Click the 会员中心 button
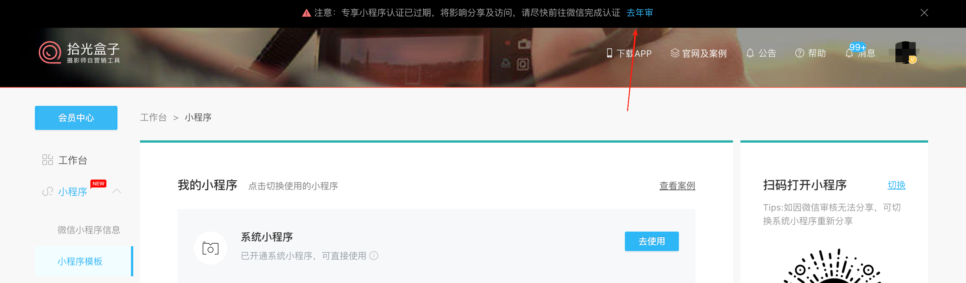Image resolution: width=966 pixels, height=283 pixels. 76,118
